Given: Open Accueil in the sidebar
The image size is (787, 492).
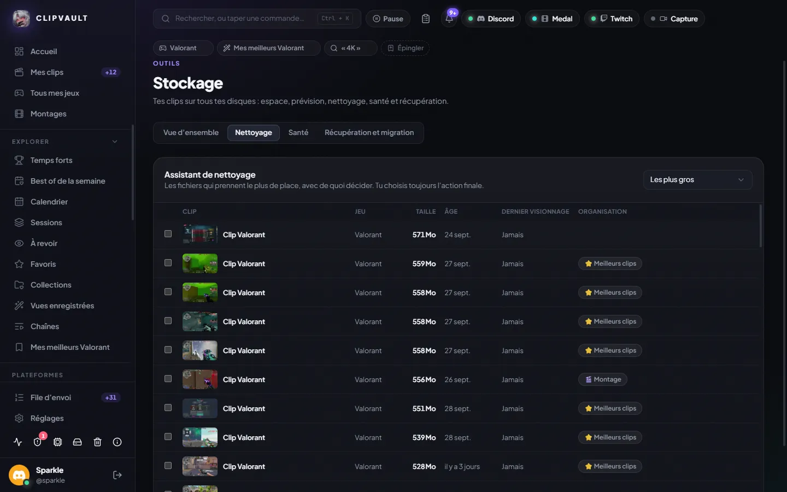Looking at the screenshot, I should pos(67,51).
